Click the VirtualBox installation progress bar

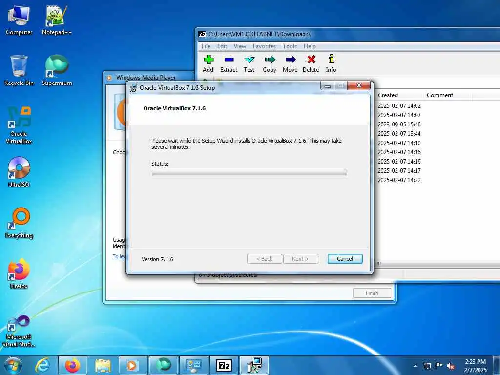pos(250,173)
